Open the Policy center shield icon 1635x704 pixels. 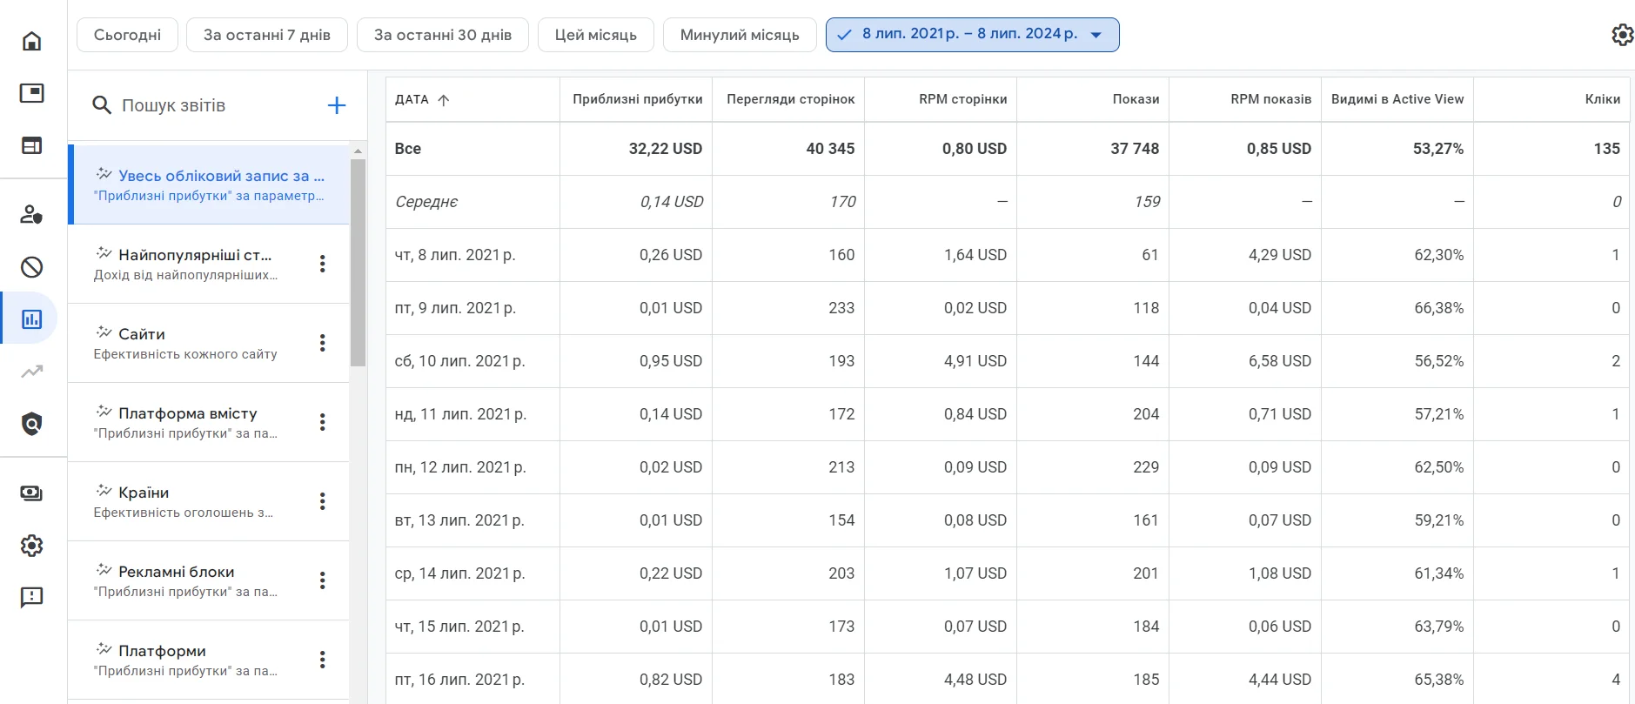(32, 424)
